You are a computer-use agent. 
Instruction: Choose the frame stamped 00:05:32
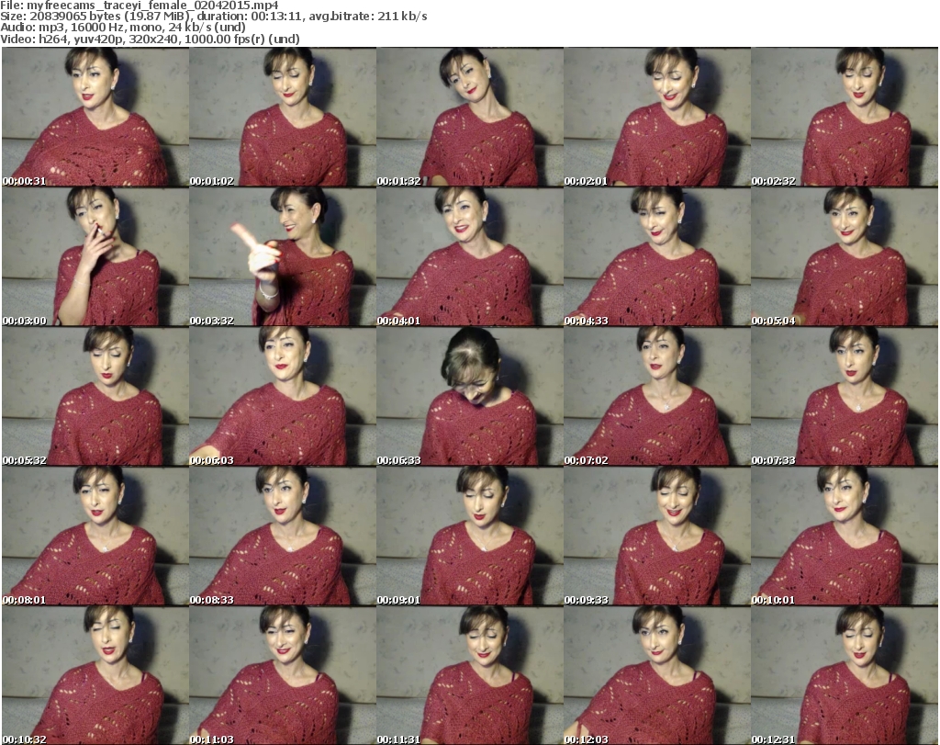tap(95, 397)
